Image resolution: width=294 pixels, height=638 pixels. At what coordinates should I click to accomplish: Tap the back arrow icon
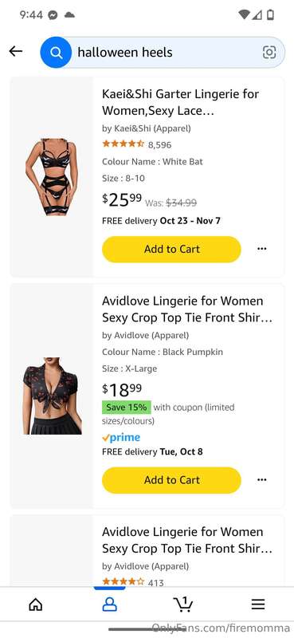point(15,51)
